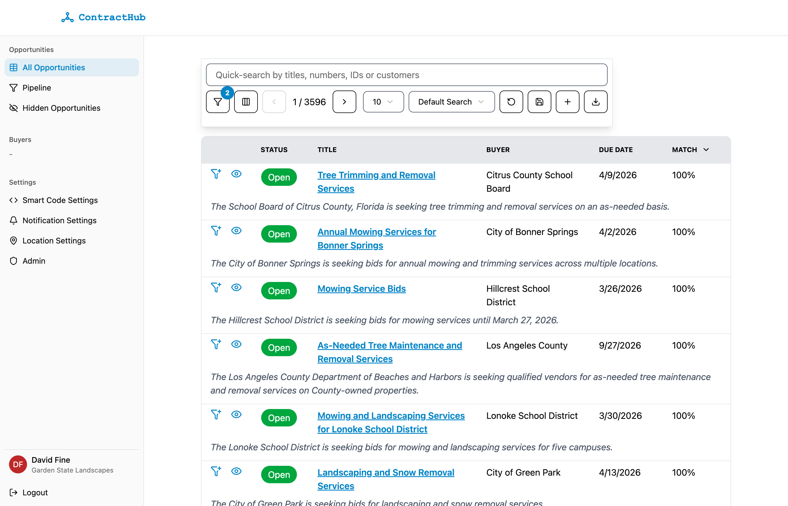Hide the Tree Trimming and Removal Services opportunity
The image size is (788, 506).
(236, 174)
